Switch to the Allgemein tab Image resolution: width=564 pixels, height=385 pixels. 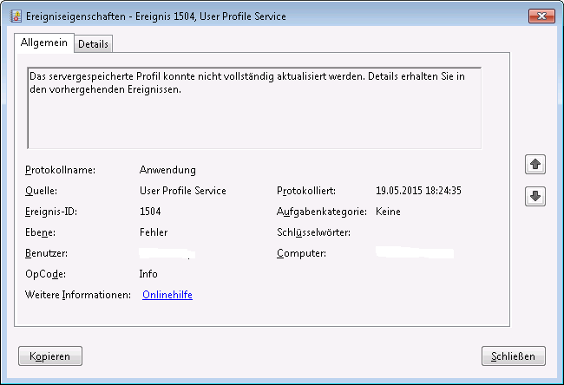point(43,42)
